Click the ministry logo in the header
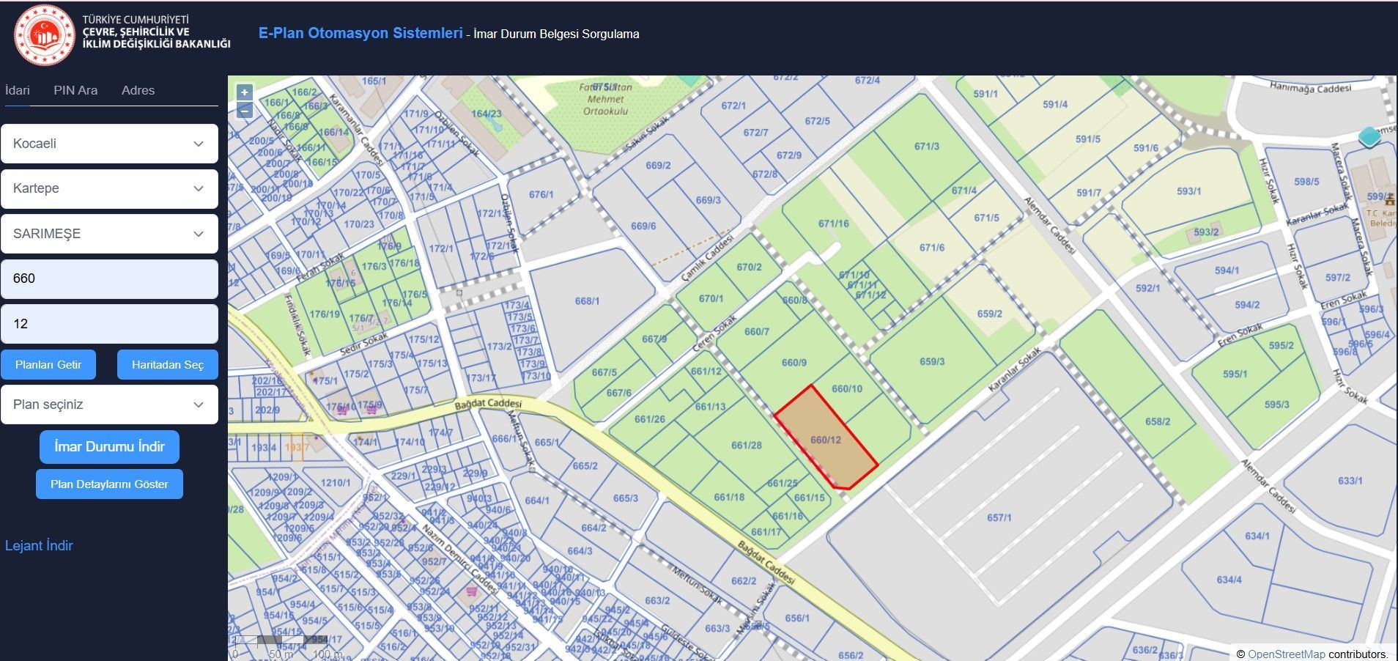The image size is (1398, 661). click(45, 35)
